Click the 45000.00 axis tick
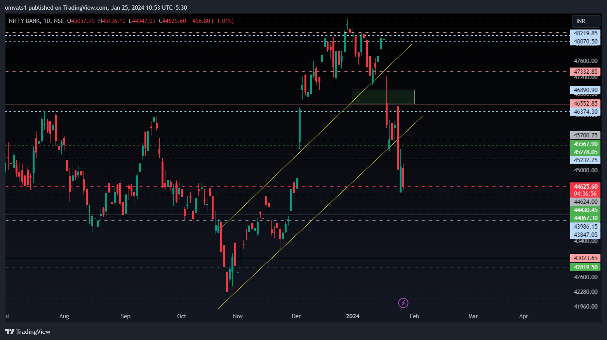This screenshot has width=607, height=340. tap(585, 170)
